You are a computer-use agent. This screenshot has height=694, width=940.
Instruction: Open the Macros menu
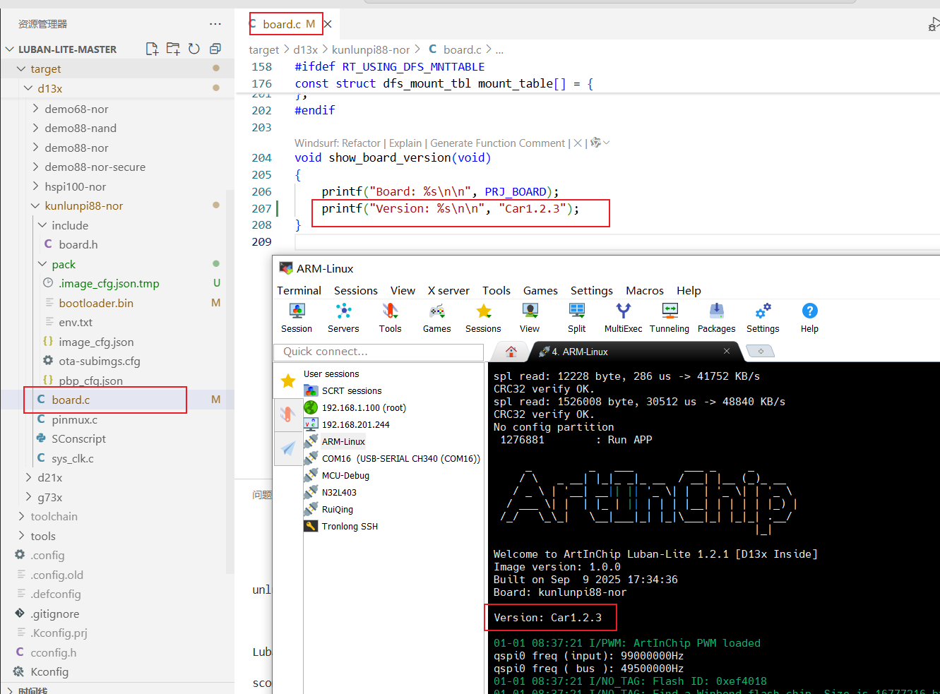coord(644,290)
